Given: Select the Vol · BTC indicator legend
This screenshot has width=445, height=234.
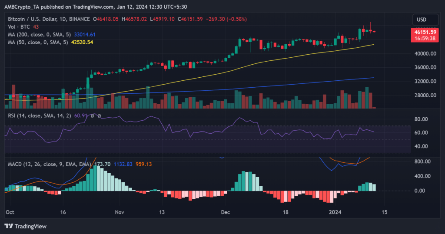Looking at the screenshot, I should click(x=17, y=27).
